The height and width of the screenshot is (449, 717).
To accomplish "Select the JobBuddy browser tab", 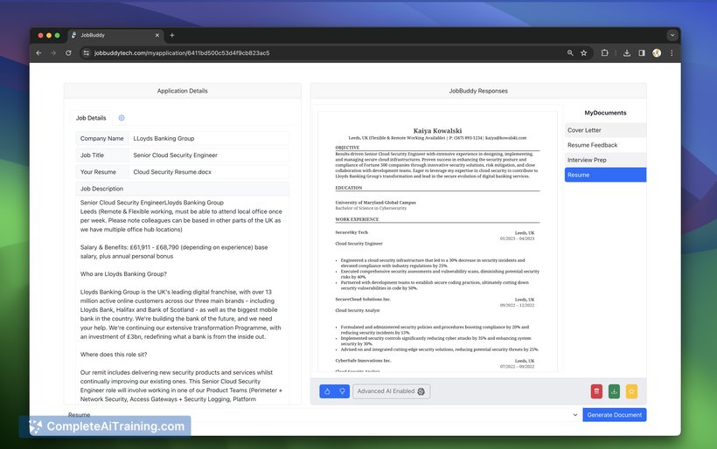I will tap(115, 35).
